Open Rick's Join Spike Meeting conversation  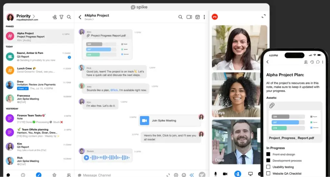point(39,161)
